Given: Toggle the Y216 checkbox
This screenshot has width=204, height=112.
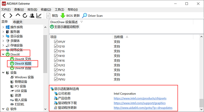Looking at the screenshot, I should tap(56, 51).
